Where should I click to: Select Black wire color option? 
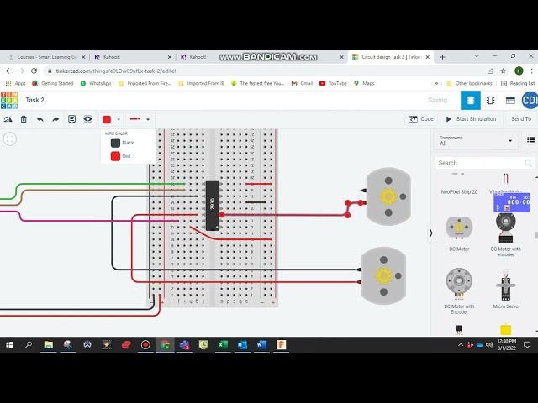coord(122,143)
